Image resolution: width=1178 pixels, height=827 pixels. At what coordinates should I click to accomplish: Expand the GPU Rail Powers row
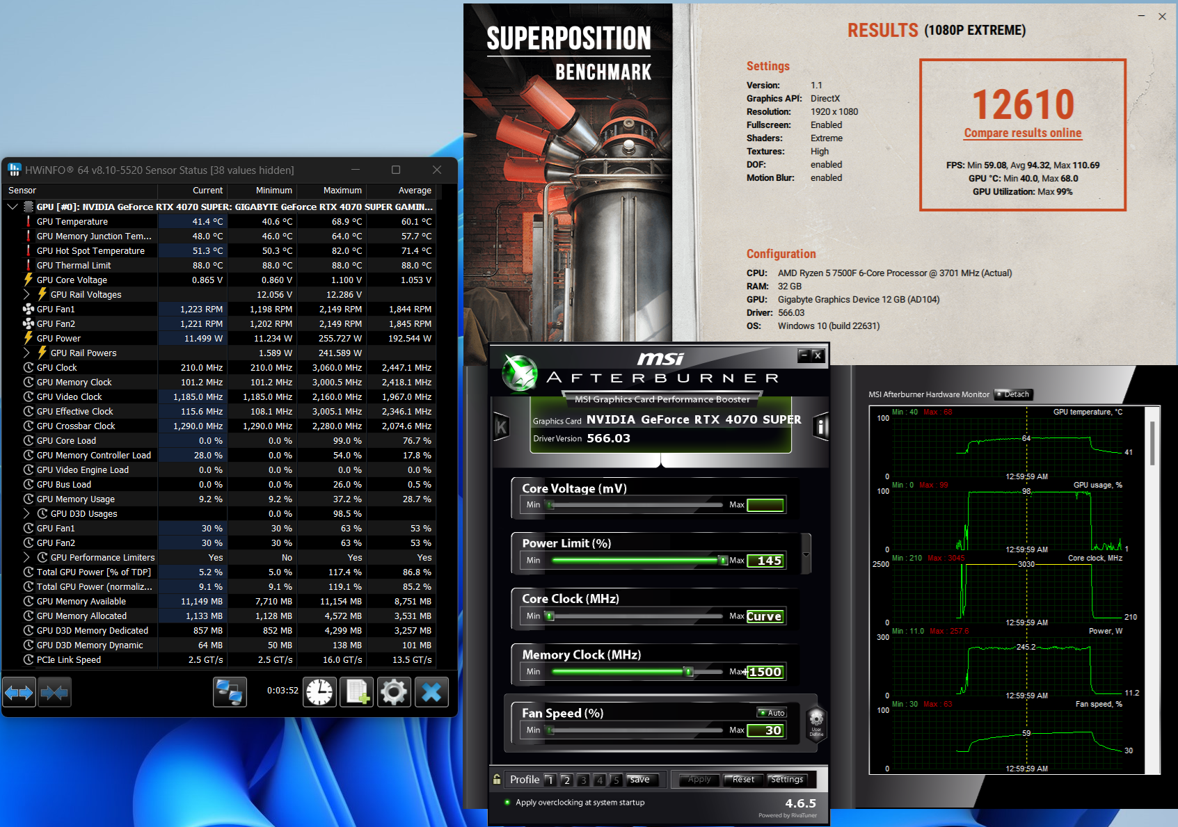coord(26,353)
